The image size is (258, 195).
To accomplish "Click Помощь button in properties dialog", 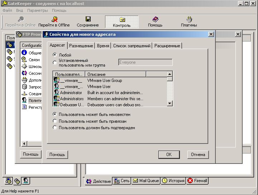I will [57, 155].
